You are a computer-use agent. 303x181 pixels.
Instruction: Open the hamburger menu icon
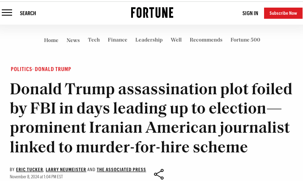[x=7, y=13]
